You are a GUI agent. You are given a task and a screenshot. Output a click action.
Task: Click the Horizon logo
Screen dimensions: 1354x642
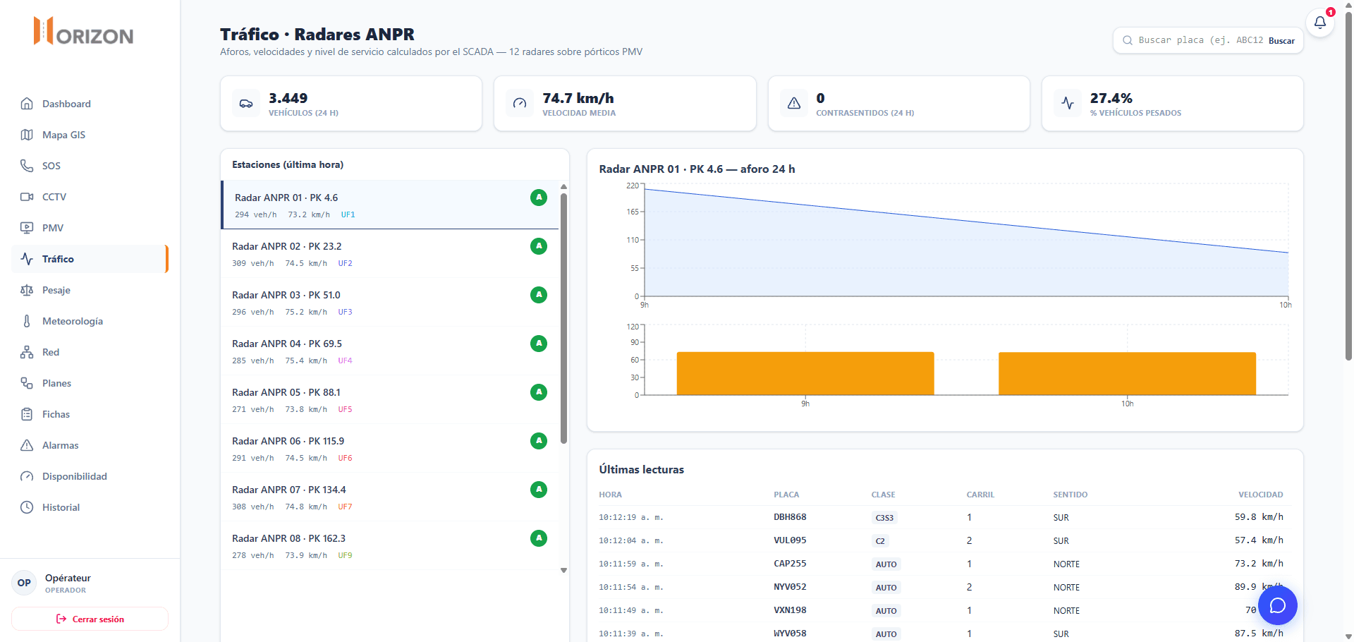tap(83, 32)
